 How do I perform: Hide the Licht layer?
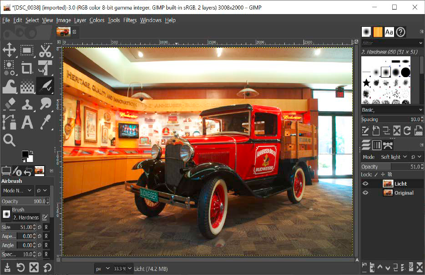(x=365, y=184)
